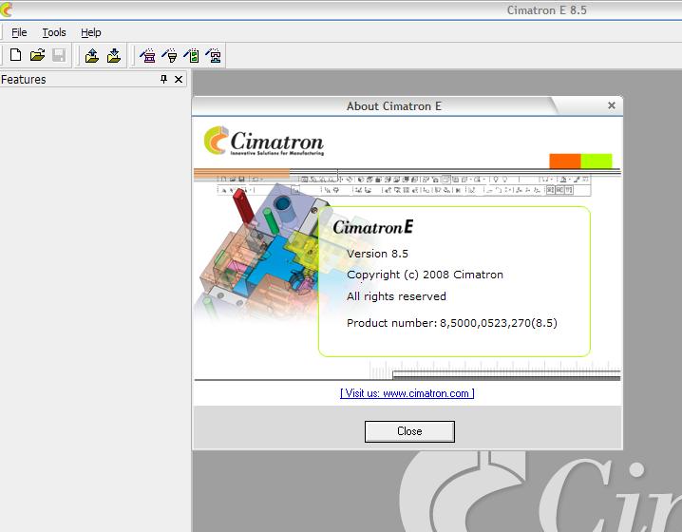Launch the green plate wizard icon
The height and width of the screenshot is (532, 682).
[191, 56]
